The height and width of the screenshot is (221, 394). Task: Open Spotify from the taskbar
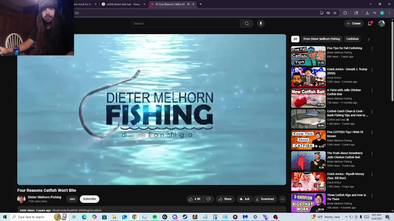pos(155,217)
